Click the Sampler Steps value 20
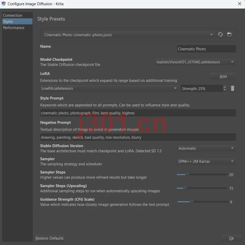245x245 pixels. point(231,175)
